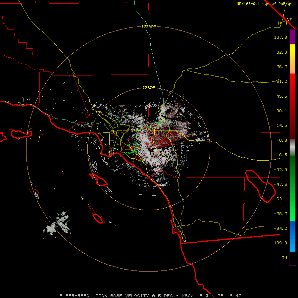Image resolution: width=298 pixels, height=298 pixels.
Task: Click the -94.2 velocity scale value
Action: point(280,228)
